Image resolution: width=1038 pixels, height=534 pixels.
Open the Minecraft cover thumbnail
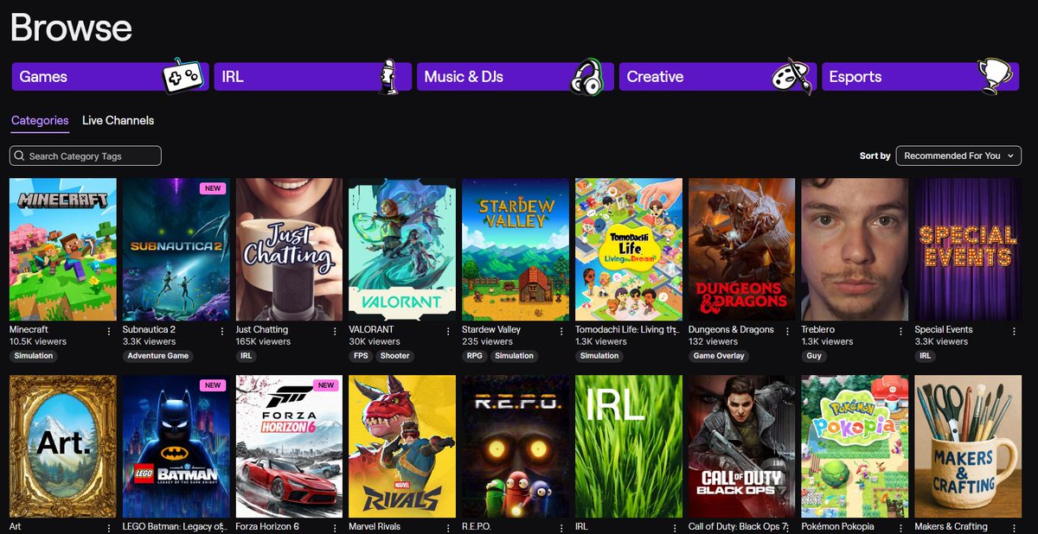click(x=63, y=250)
